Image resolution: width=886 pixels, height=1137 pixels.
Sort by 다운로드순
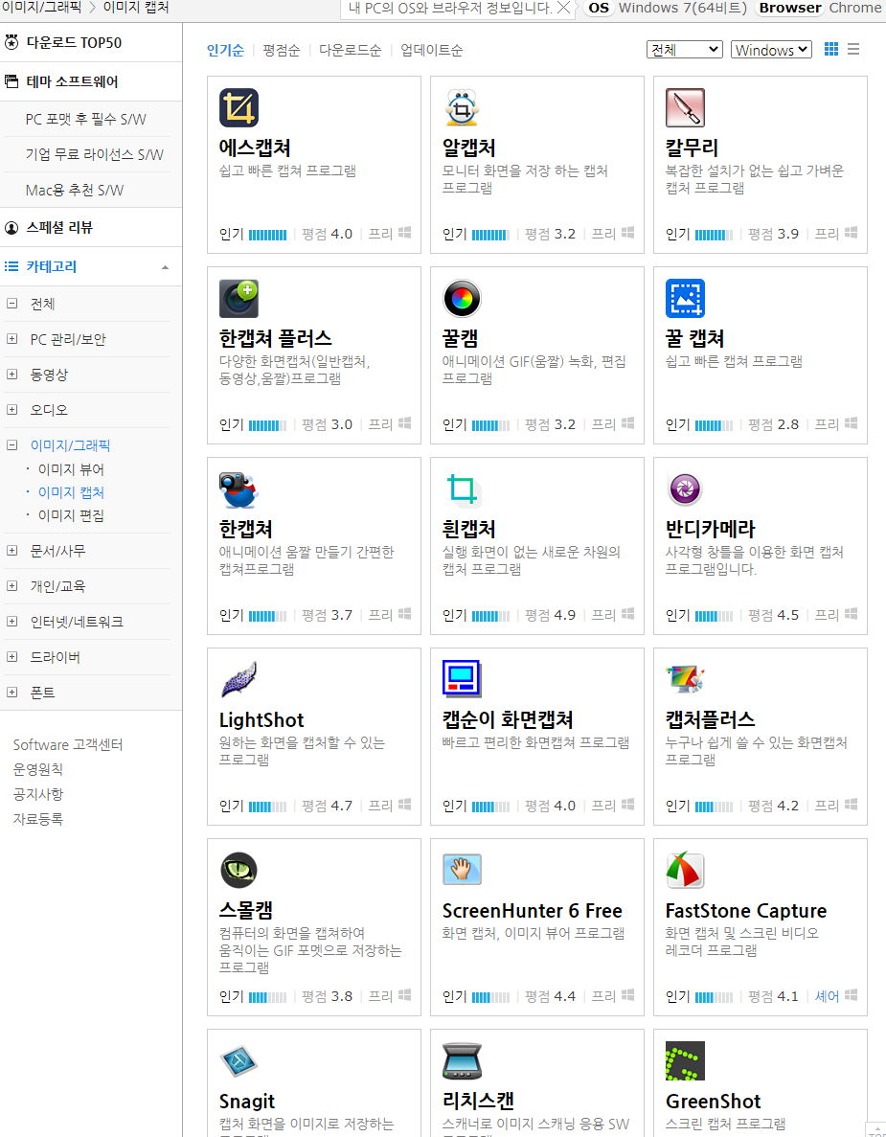coord(351,50)
